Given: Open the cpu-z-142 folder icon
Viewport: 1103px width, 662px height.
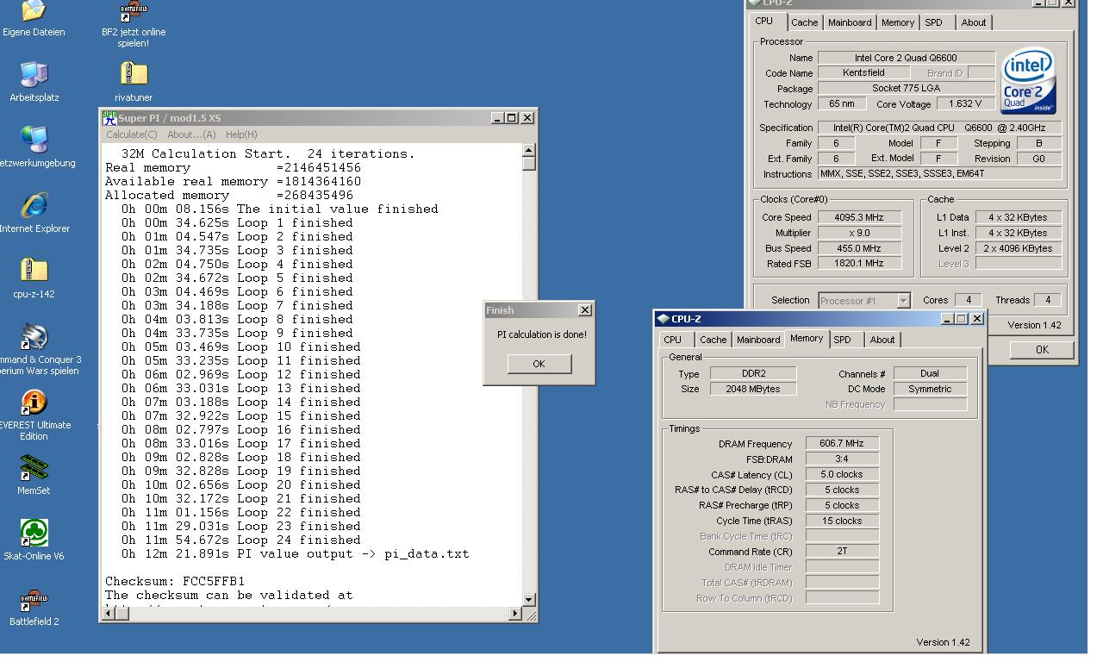Looking at the screenshot, I should coord(34,272).
